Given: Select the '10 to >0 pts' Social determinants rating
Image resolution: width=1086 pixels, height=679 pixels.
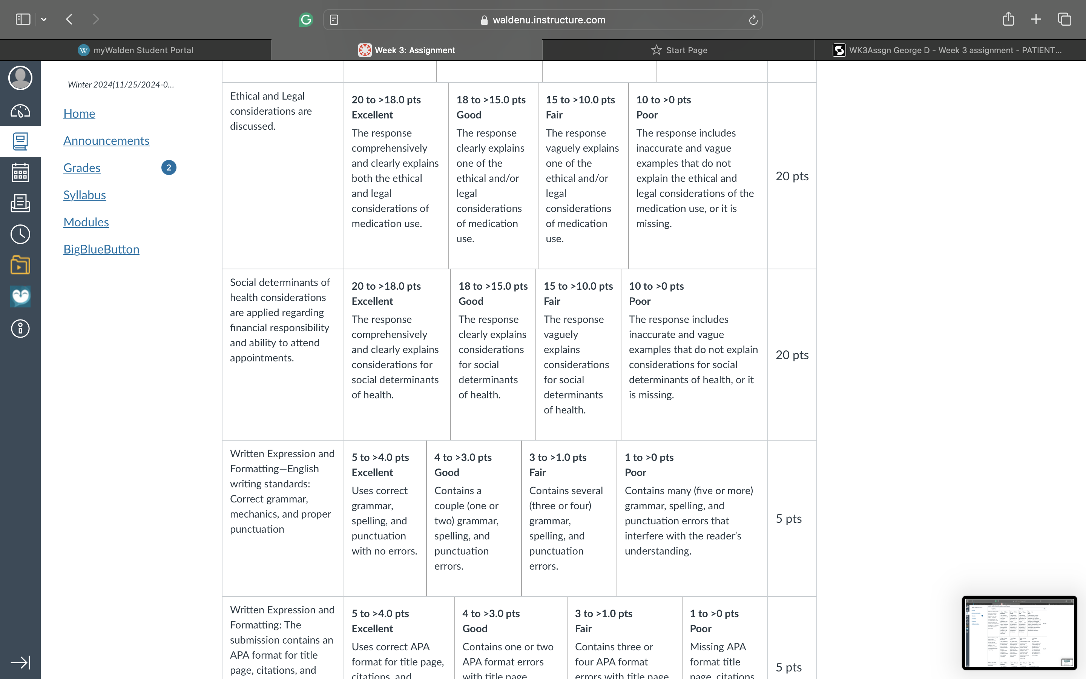Looking at the screenshot, I should pos(695,354).
